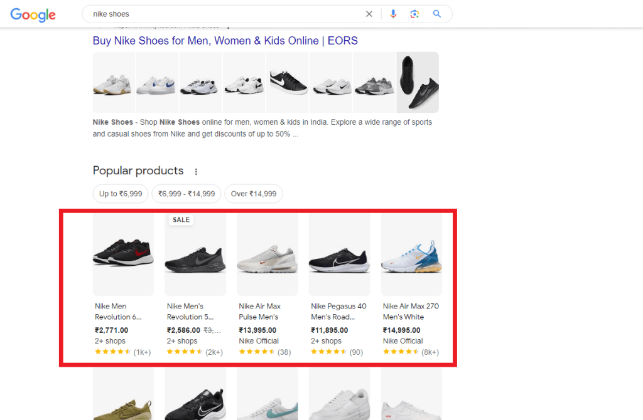Click the ₹2,586.00 price
643x420 pixels.
coord(183,330)
